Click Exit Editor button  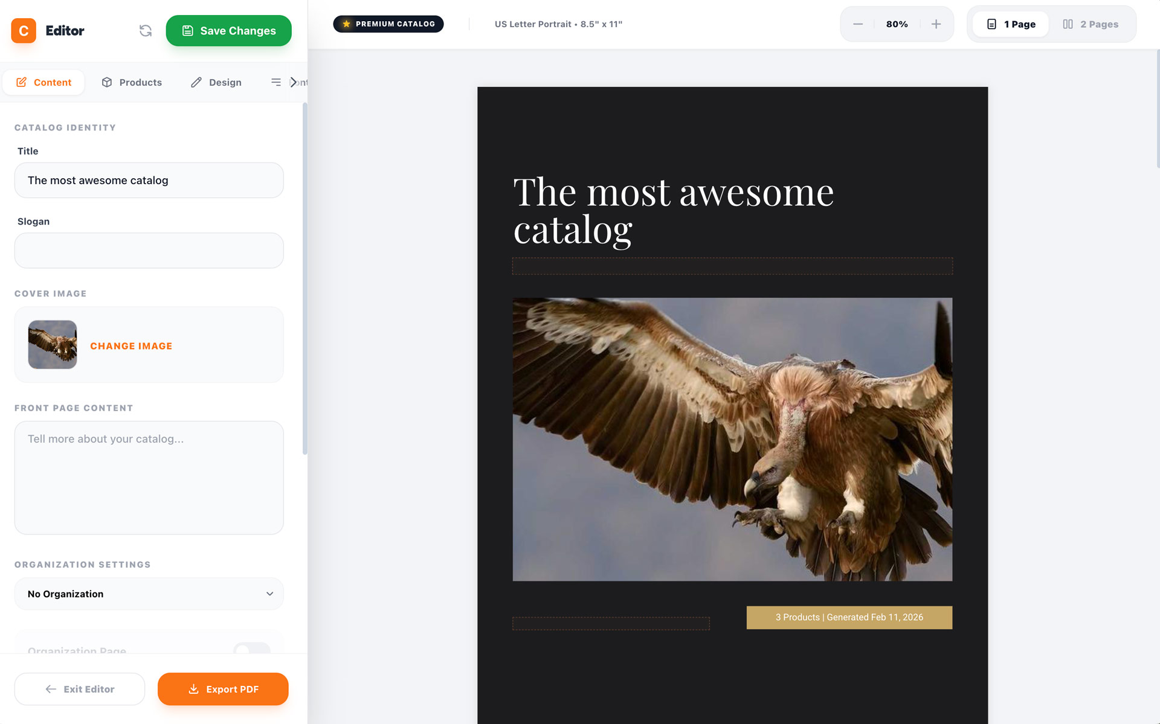80,689
